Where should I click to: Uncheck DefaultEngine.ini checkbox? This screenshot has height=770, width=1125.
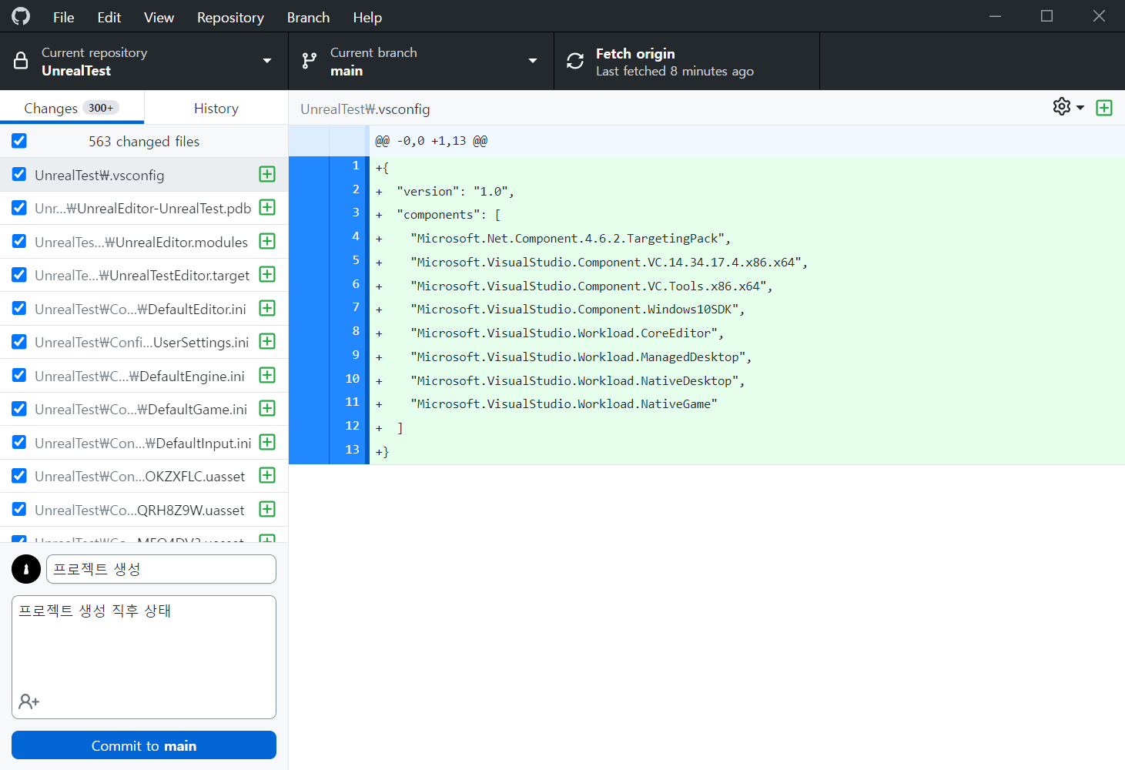point(19,375)
